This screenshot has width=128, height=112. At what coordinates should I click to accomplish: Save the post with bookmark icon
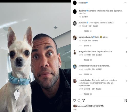tap(126, 101)
